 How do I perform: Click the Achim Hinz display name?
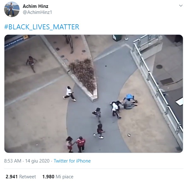(x=35, y=6)
